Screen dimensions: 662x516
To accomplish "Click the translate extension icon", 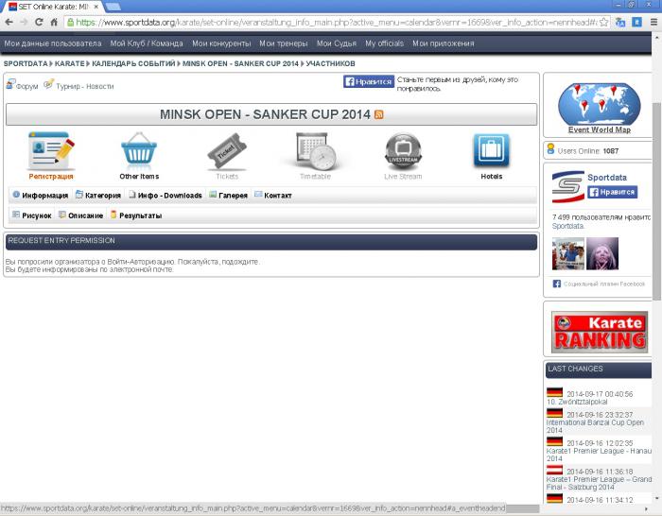I will pyautogui.click(x=620, y=23).
